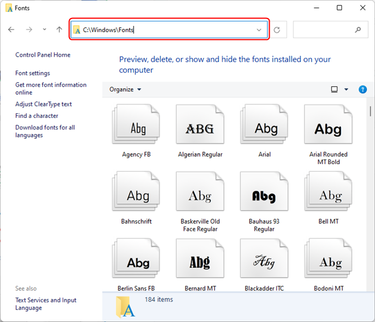Select the Bernard MT font icon
Image resolution: width=375 pixels, height=322 pixels.
200,258
